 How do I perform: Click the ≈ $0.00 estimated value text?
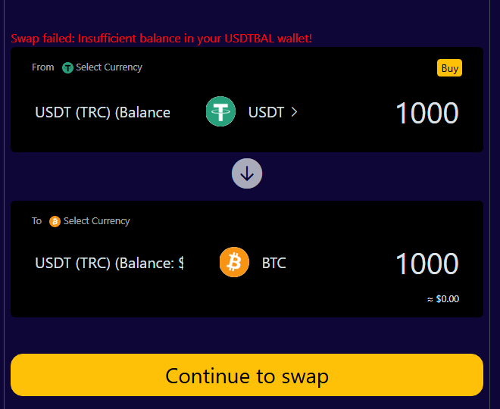[x=443, y=299]
